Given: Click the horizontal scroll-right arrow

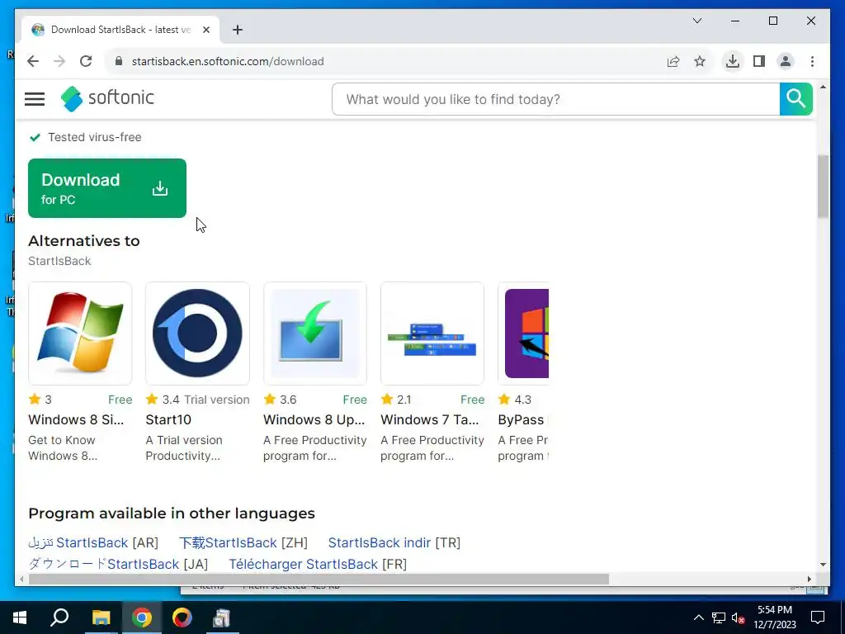Looking at the screenshot, I should tap(810, 579).
